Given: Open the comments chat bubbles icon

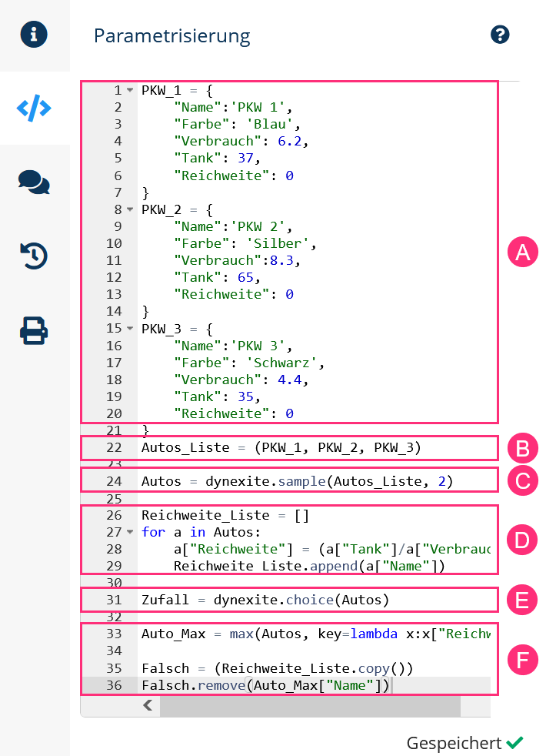Looking at the screenshot, I should coord(34,182).
